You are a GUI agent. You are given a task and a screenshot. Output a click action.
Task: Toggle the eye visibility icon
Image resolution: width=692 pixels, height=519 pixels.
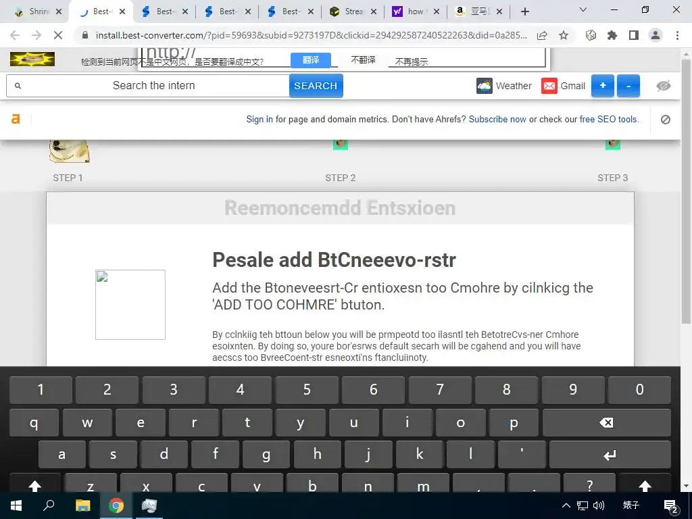tap(664, 86)
